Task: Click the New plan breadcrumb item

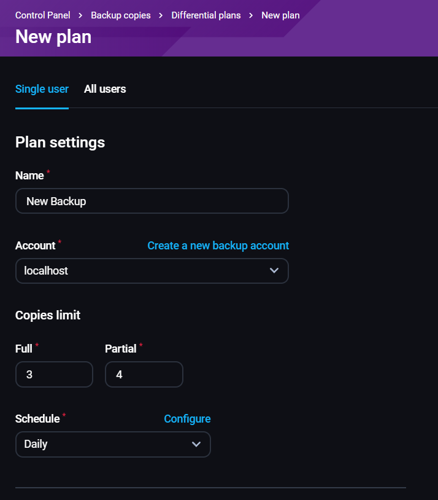Action: [280, 15]
